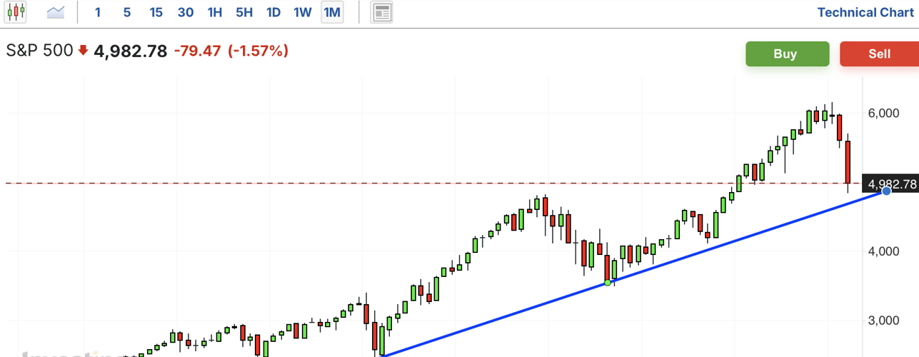Select the 1M monthly timeframe
The image size is (919, 357).
click(x=332, y=12)
